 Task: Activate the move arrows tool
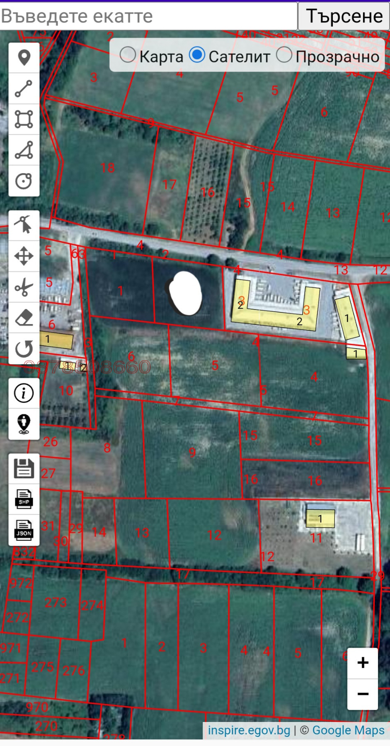tap(24, 256)
